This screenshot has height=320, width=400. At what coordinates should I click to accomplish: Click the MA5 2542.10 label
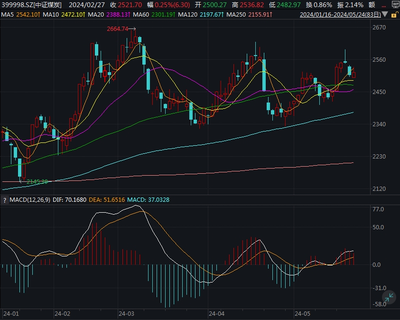click(x=20, y=15)
